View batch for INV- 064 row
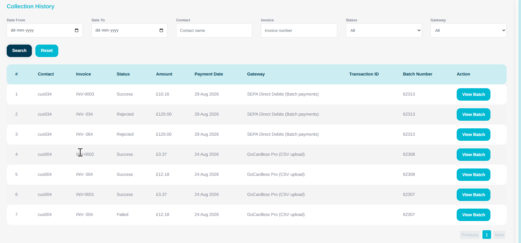 coord(474,134)
